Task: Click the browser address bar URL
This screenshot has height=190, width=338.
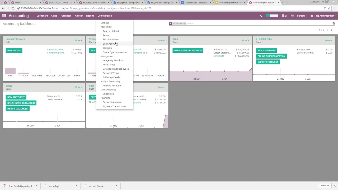Action: [x=86, y=8]
